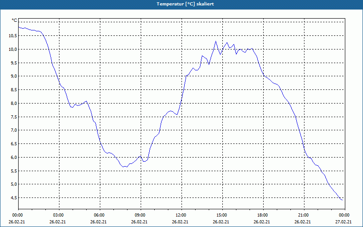Click the 00:00 label above 27.02.21
363x227 pixels.
[x=344, y=215]
